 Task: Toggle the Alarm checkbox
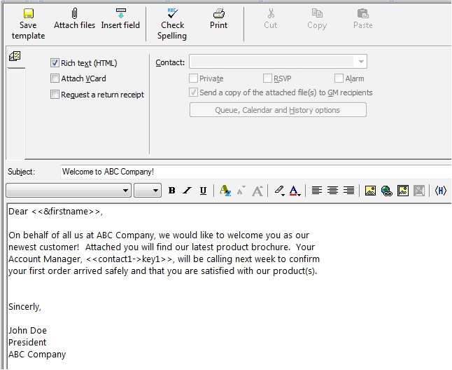tap(339, 78)
